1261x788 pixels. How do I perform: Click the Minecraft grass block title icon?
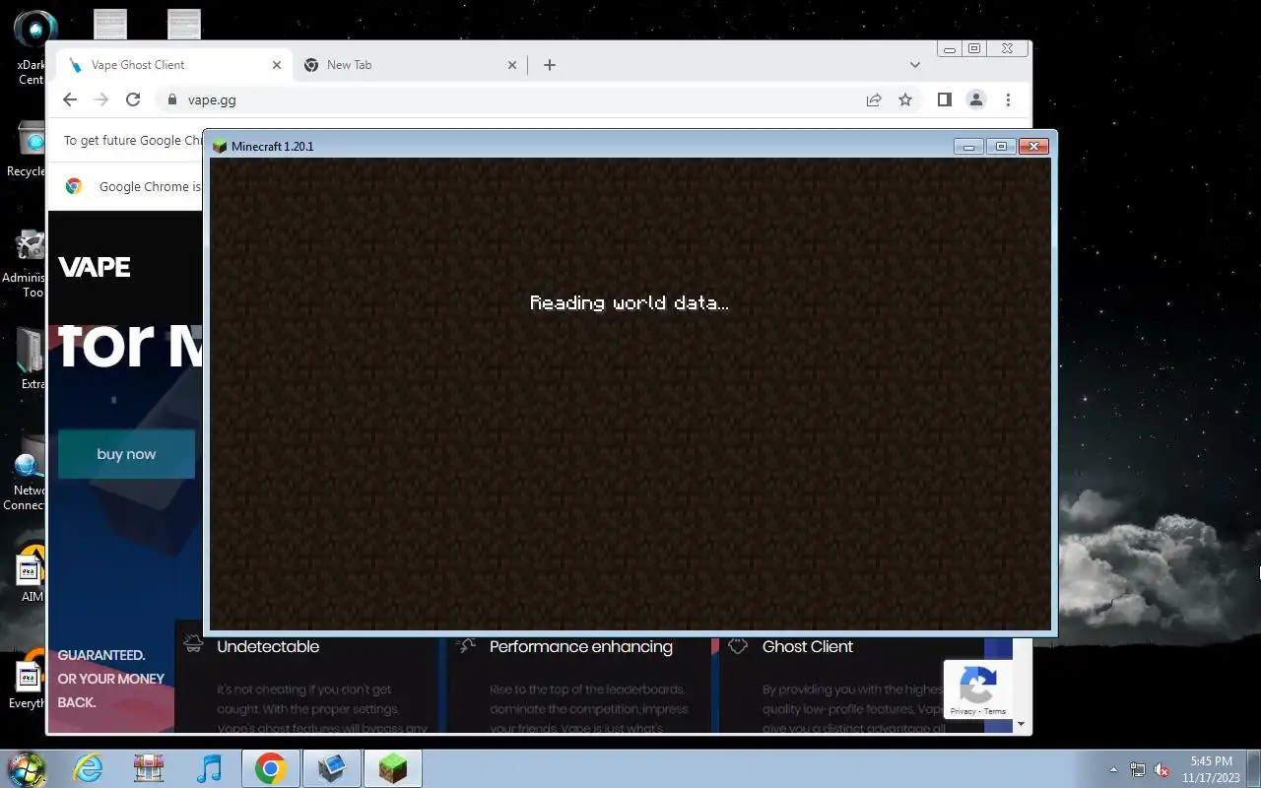coord(220,147)
